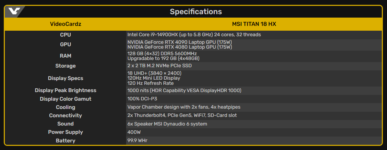Click the MSI TITAN 18 HX header
This screenshot has height=150, width=387.
pyautogui.click(x=254, y=24)
